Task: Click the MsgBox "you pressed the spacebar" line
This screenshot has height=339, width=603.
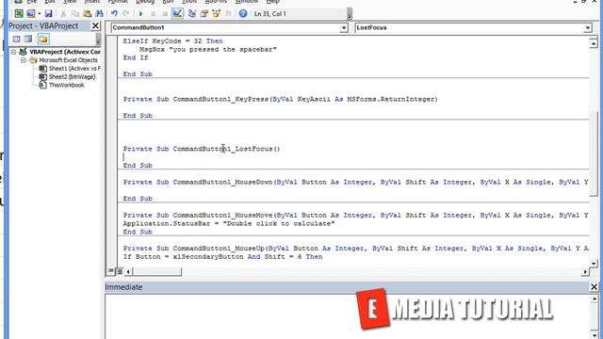Action: 208,50
